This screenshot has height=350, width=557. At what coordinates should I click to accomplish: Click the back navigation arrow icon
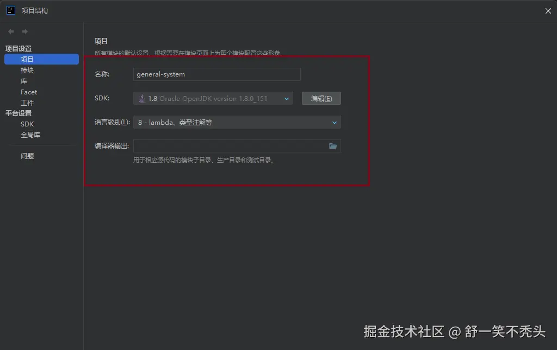(10, 31)
